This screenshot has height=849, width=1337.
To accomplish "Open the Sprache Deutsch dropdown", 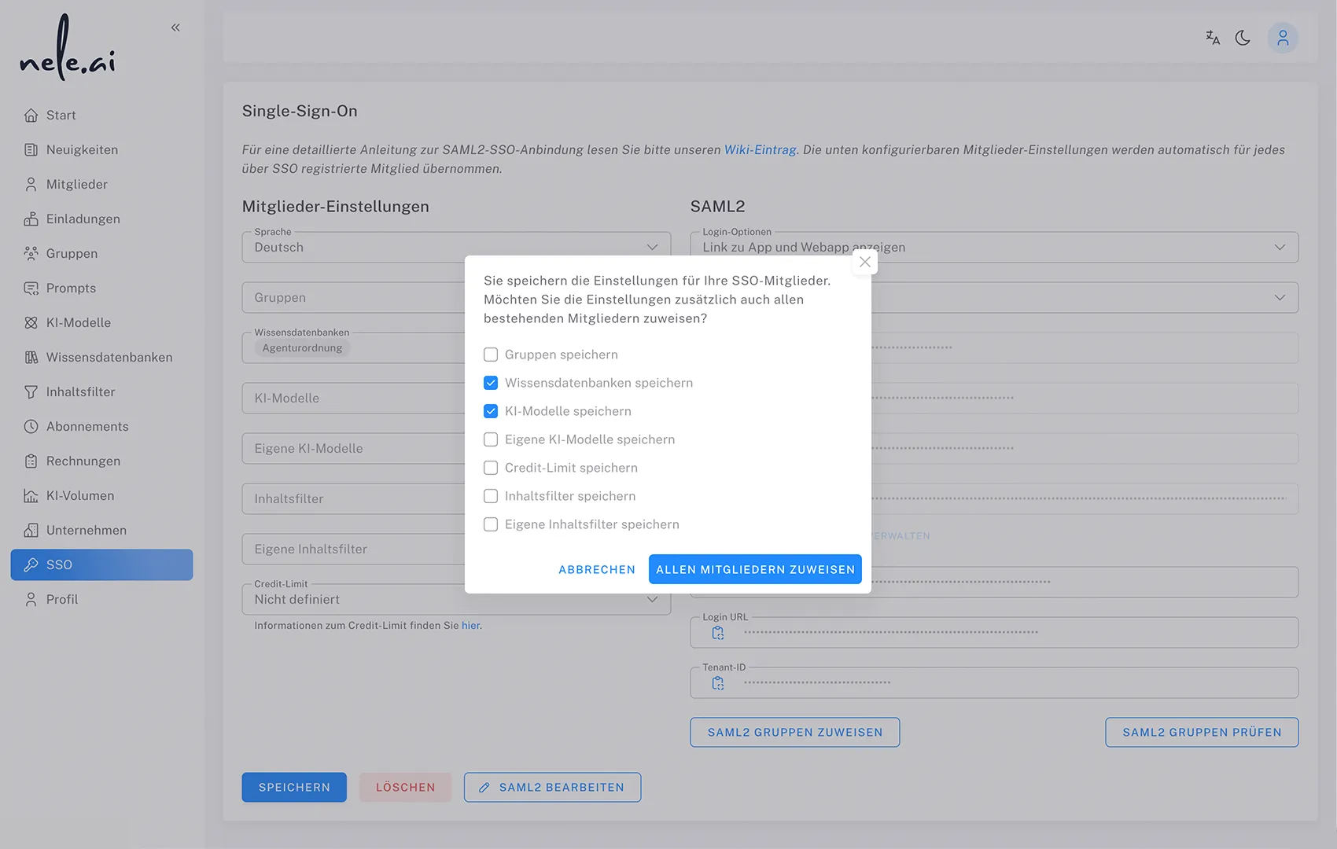I will pos(456,248).
